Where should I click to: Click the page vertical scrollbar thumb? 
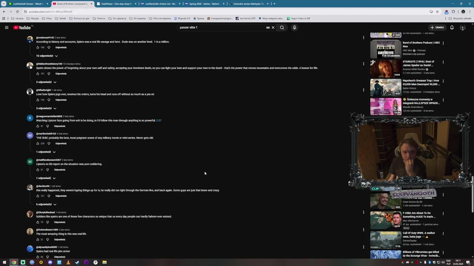472,194
